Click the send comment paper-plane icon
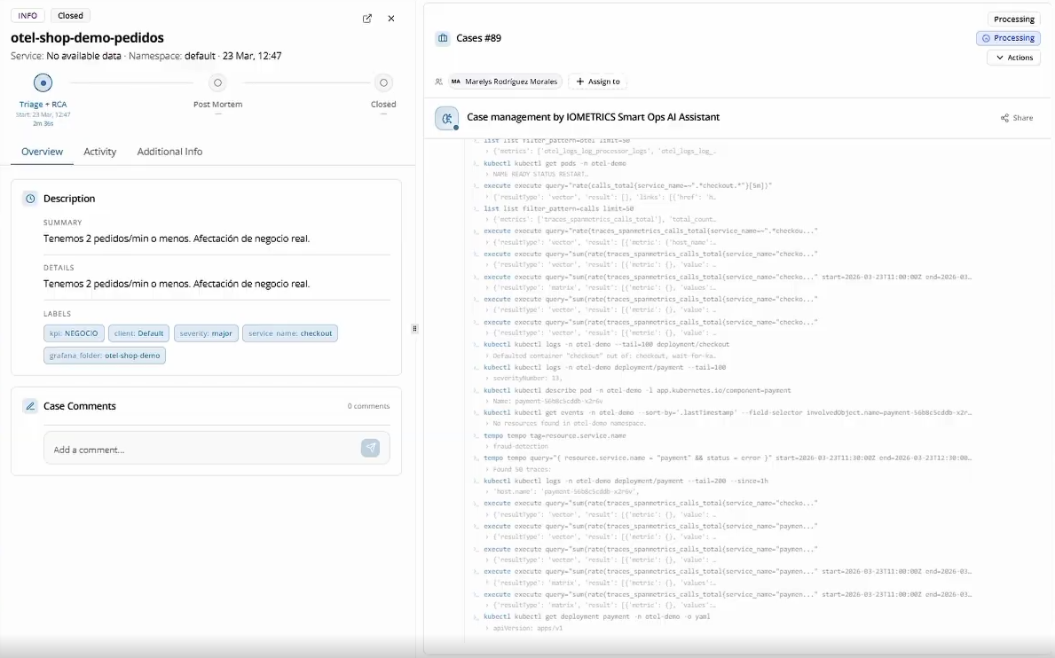1055x658 pixels. click(370, 449)
